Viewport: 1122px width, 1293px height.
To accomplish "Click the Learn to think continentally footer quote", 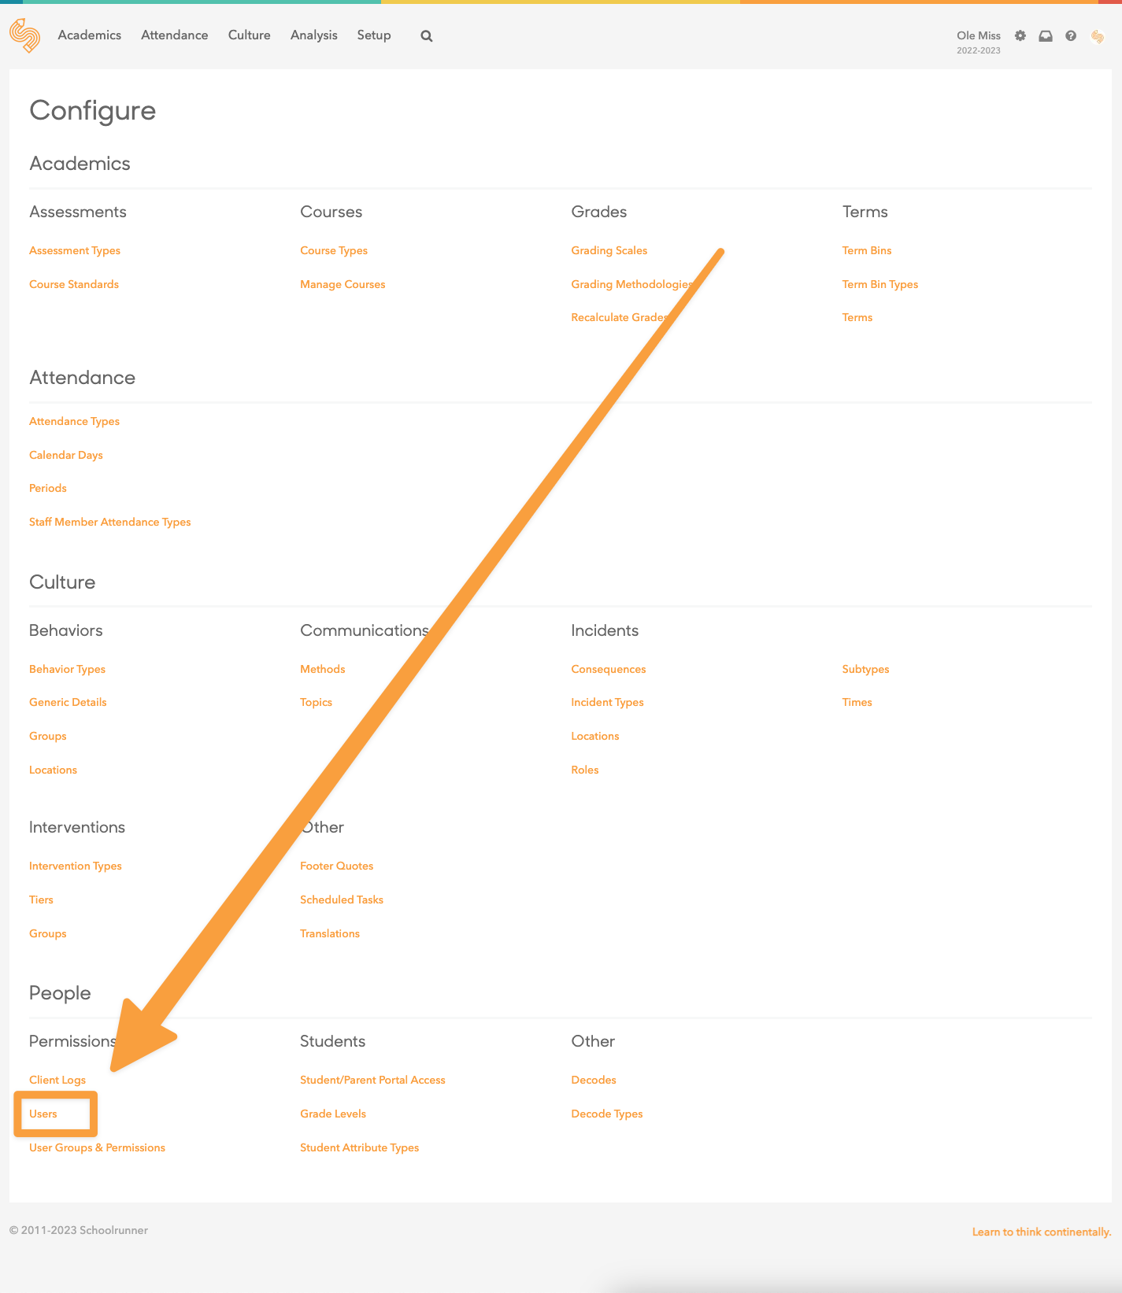I will pos(1041,1232).
